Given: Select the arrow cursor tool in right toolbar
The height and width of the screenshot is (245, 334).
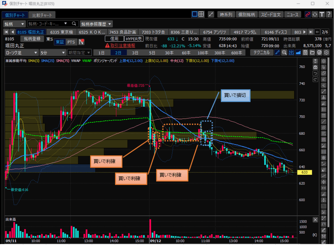Looking at the screenshot, I should click(324, 67).
